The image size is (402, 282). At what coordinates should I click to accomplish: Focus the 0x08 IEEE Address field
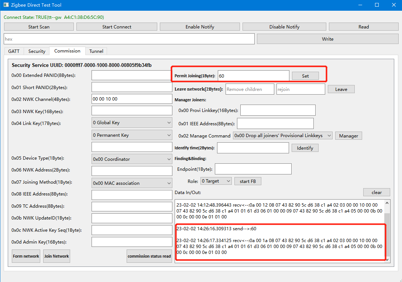click(132, 195)
